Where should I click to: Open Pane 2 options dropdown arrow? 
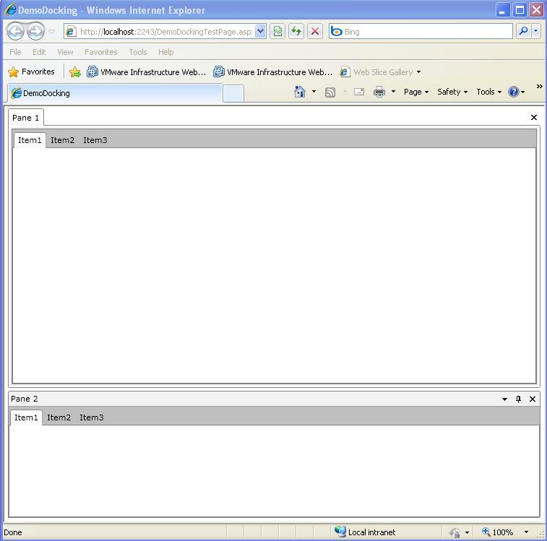[504, 399]
